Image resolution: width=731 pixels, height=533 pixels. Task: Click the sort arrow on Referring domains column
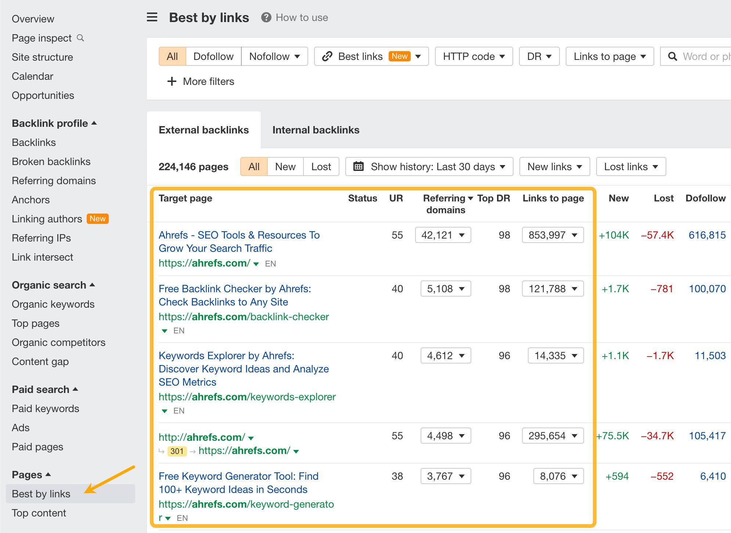coord(471,198)
